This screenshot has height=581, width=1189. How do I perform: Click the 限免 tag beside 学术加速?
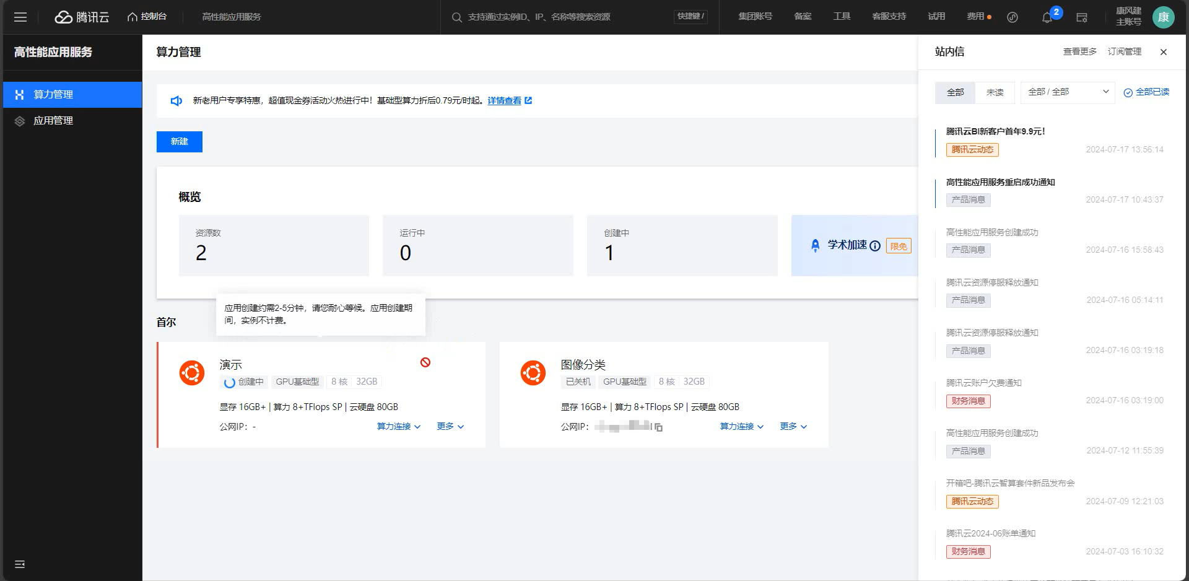[x=899, y=247]
